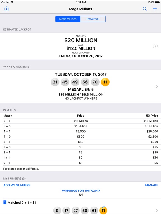This screenshot has height=215, width=161.
Task: Tap ADD MY NUMBERS link
Action: pyautogui.click(x=17, y=185)
